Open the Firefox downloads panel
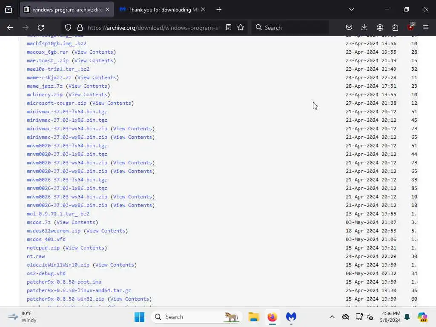The width and height of the screenshot is (436, 327). [x=364, y=28]
